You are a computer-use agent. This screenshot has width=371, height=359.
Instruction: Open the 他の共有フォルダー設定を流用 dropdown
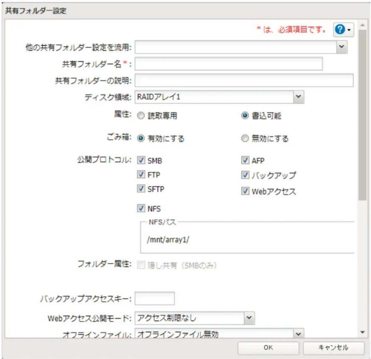pos(341,47)
